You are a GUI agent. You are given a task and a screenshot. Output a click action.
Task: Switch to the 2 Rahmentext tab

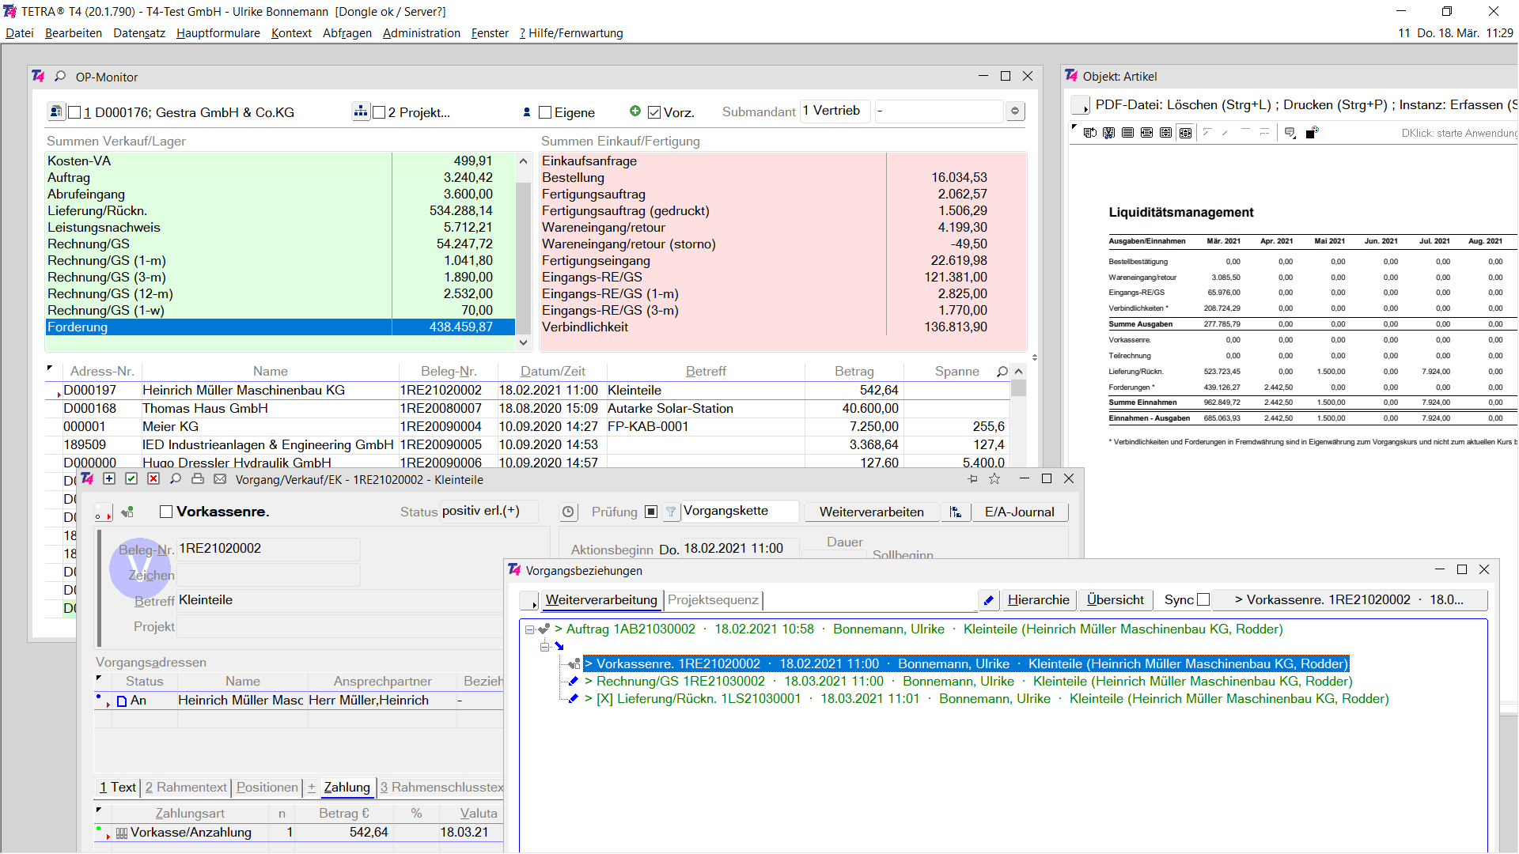point(187,788)
